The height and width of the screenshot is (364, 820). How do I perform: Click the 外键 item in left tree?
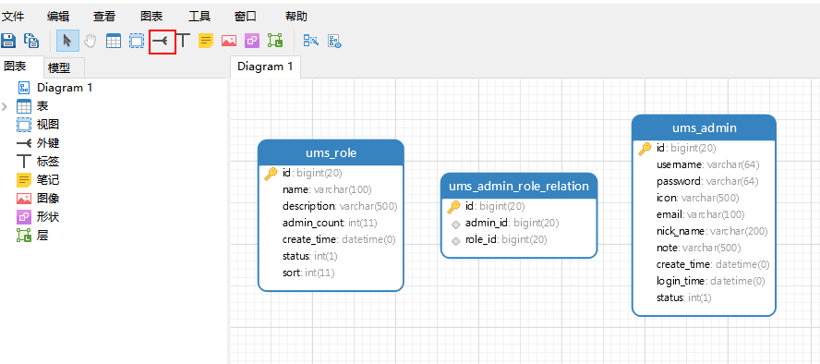point(48,143)
